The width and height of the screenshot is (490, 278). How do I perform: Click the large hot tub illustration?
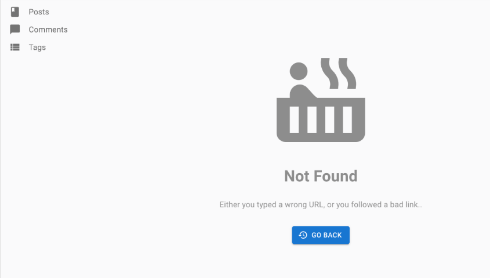[321, 100]
